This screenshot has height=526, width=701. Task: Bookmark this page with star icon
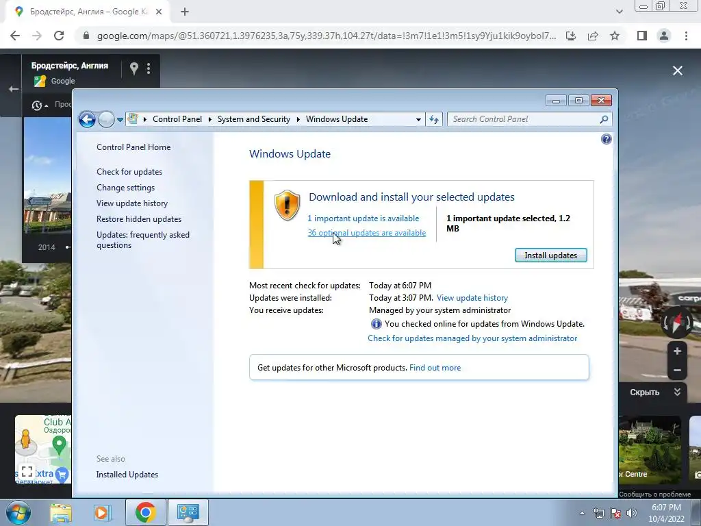615,36
